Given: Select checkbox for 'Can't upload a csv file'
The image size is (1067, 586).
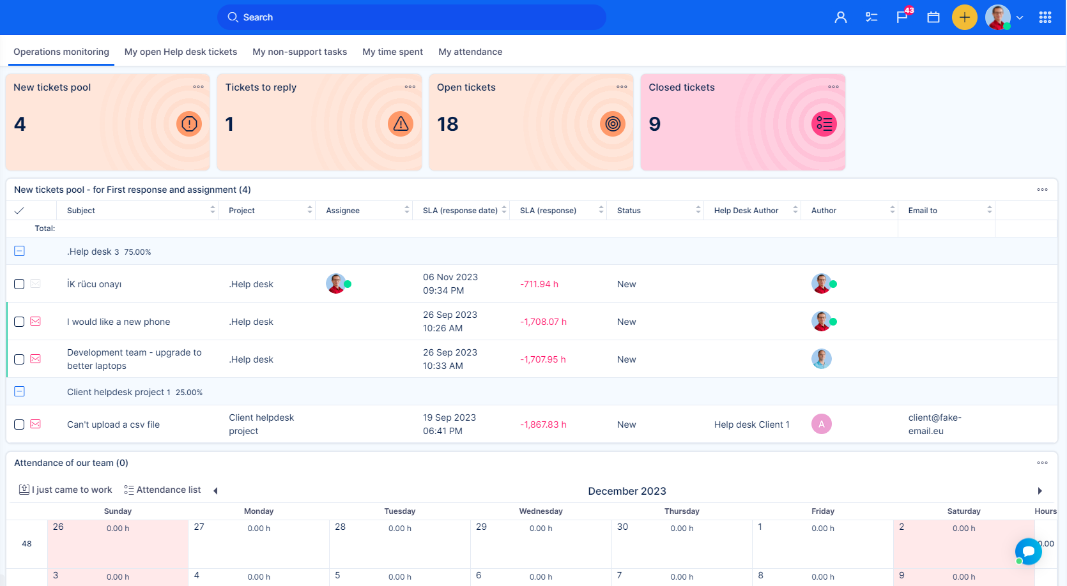Looking at the screenshot, I should pos(19,424).
